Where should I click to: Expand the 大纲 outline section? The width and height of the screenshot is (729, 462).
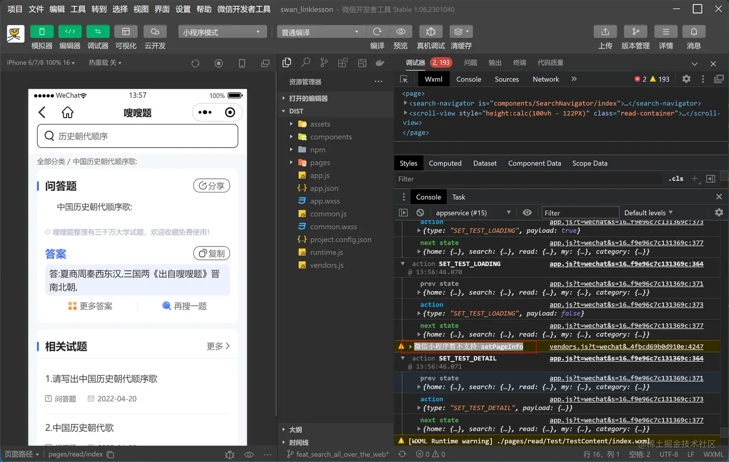[x=336, y=430]
